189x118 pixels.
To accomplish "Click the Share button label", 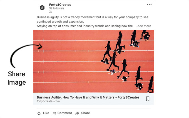I will tap(85, 113).
